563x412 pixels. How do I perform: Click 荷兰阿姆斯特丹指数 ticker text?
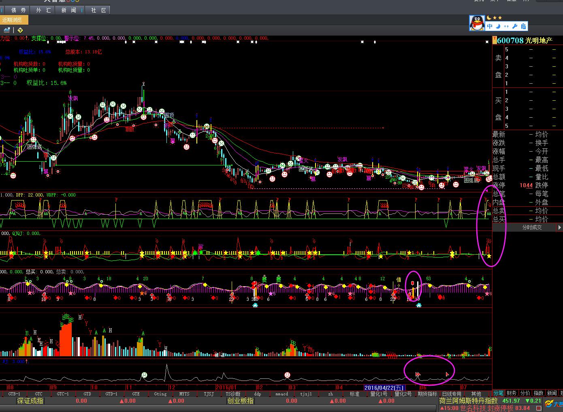point(468,401)
